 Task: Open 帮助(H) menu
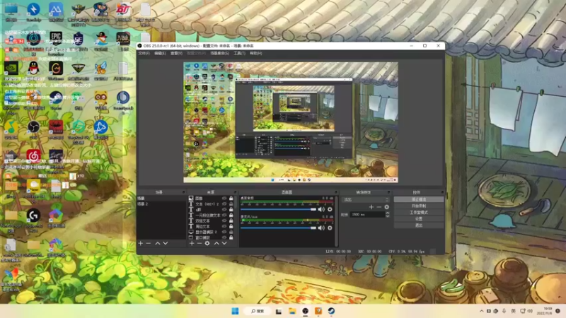(x=256, y=54)
